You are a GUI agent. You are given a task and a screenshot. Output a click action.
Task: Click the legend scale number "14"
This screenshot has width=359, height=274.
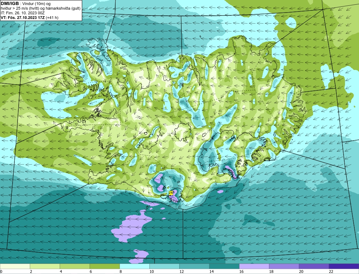point(211,271)
